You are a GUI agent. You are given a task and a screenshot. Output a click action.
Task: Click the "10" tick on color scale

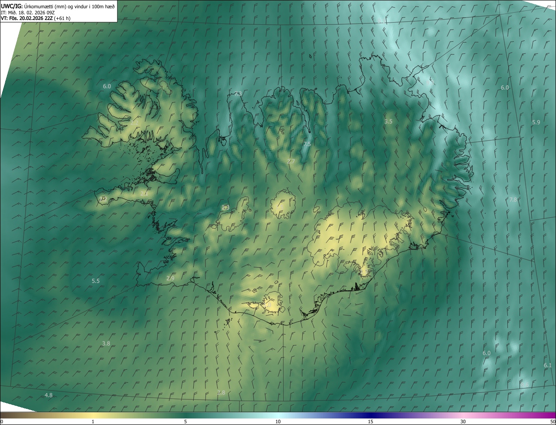tap(278, 422)
